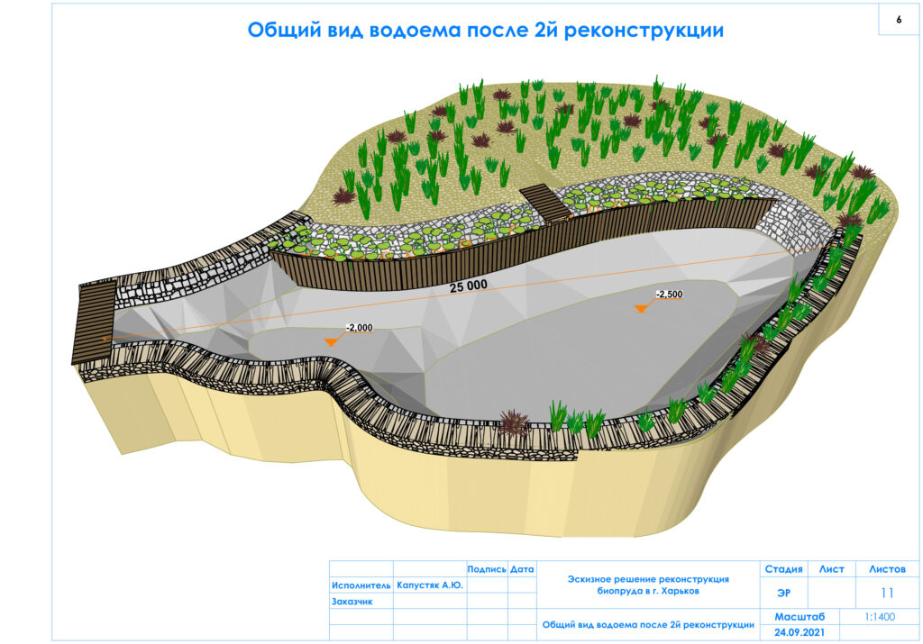This screenshot has width=923, height=644.
Task: Click the '-2,000' depth level label
Action: 359,328
